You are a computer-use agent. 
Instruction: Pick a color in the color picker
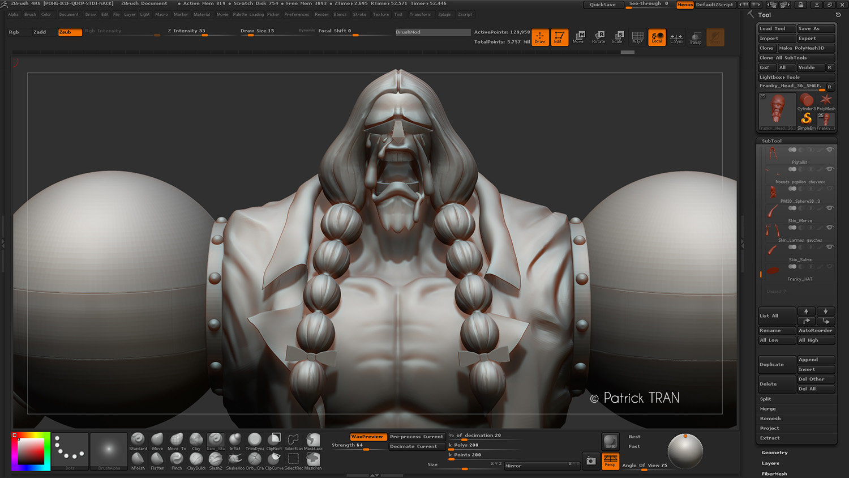pos(31,451)
